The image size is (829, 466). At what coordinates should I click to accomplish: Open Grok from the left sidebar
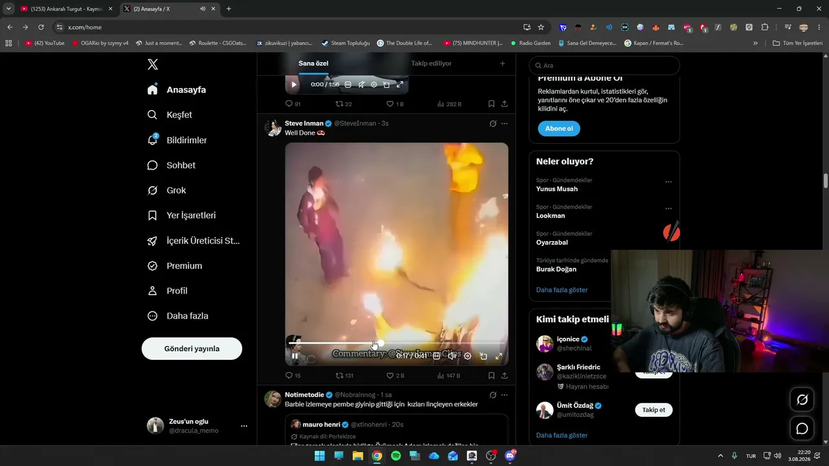click(x=167, y=190)
